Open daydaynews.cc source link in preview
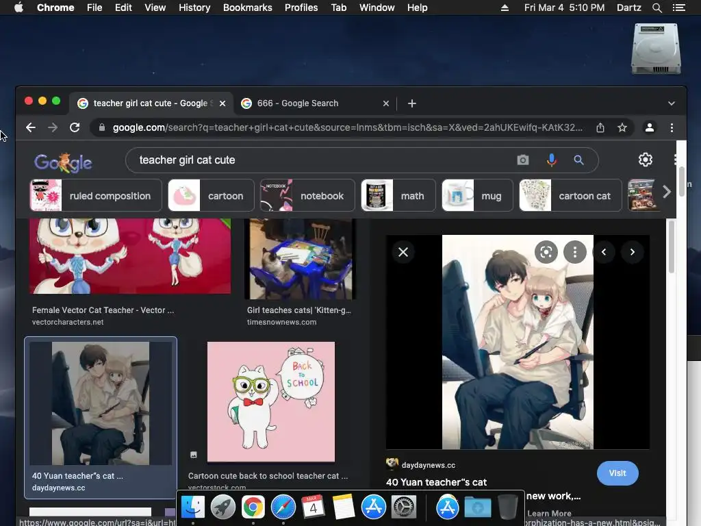 pyautogui.click(x=429, y=465)
